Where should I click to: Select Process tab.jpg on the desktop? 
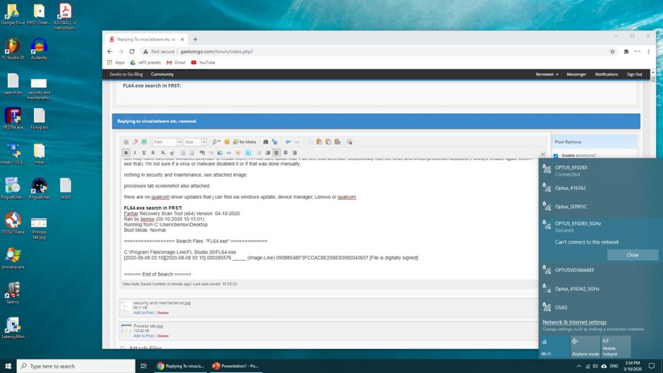click(x=39, y=227)
